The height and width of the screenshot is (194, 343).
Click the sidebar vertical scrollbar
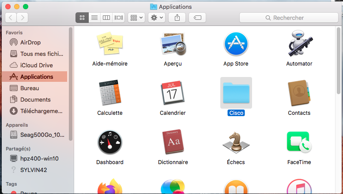(x=71, y=84)
